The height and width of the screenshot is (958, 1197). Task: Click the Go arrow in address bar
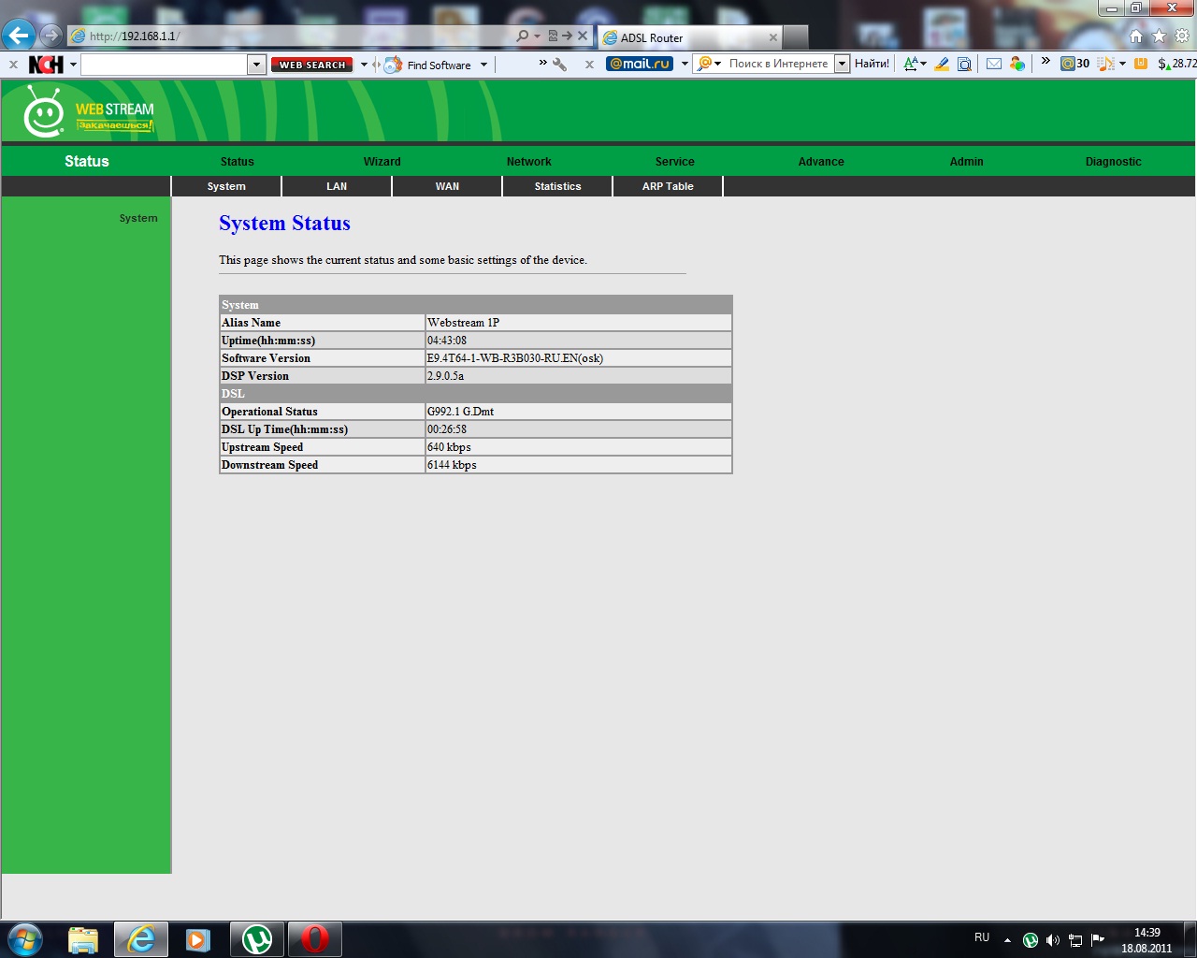568,36
